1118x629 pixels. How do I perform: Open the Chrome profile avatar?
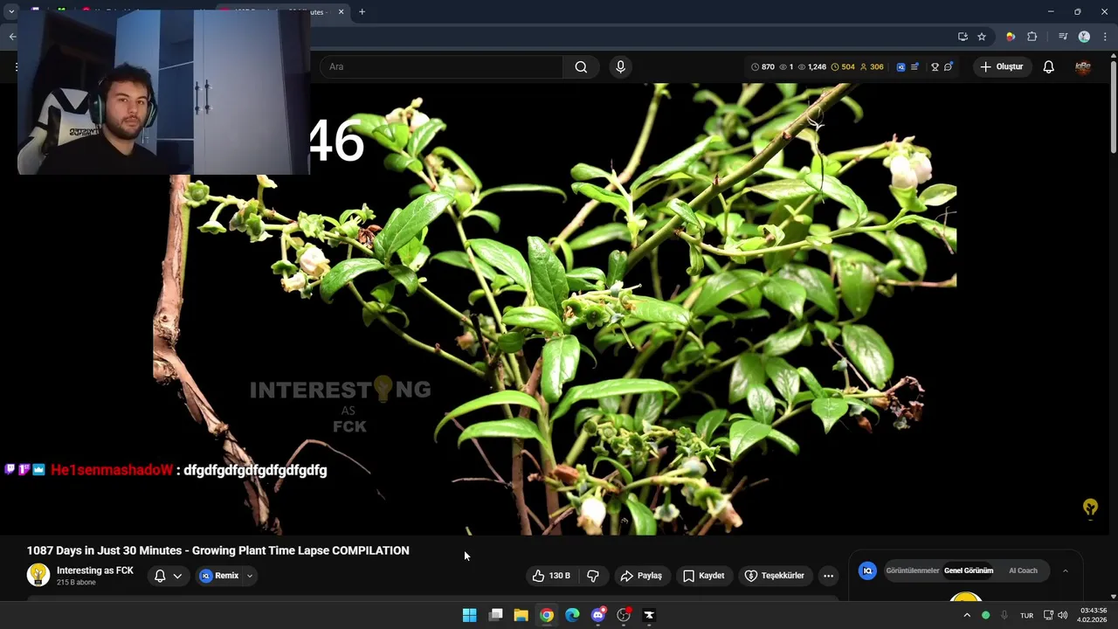[1084, 37]
